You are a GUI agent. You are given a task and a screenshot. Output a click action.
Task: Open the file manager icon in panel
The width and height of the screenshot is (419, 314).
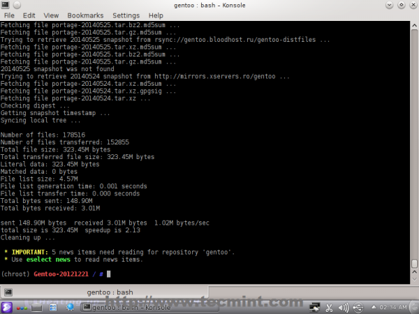53,308
